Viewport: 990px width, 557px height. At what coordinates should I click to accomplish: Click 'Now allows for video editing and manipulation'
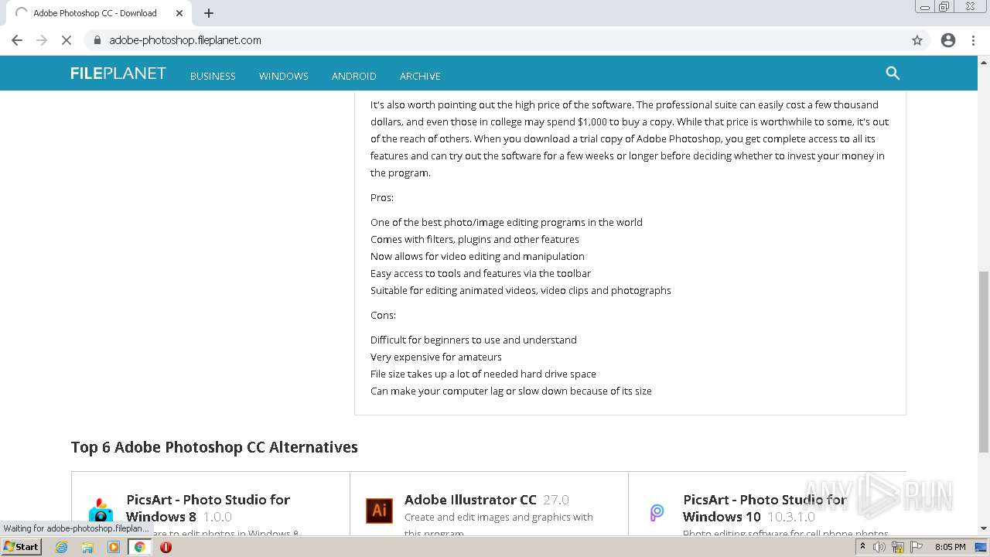[x=477, y=256]
